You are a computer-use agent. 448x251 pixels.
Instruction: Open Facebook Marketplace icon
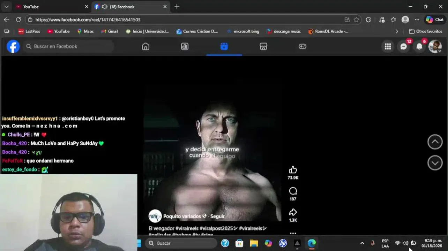coord(263,46)
